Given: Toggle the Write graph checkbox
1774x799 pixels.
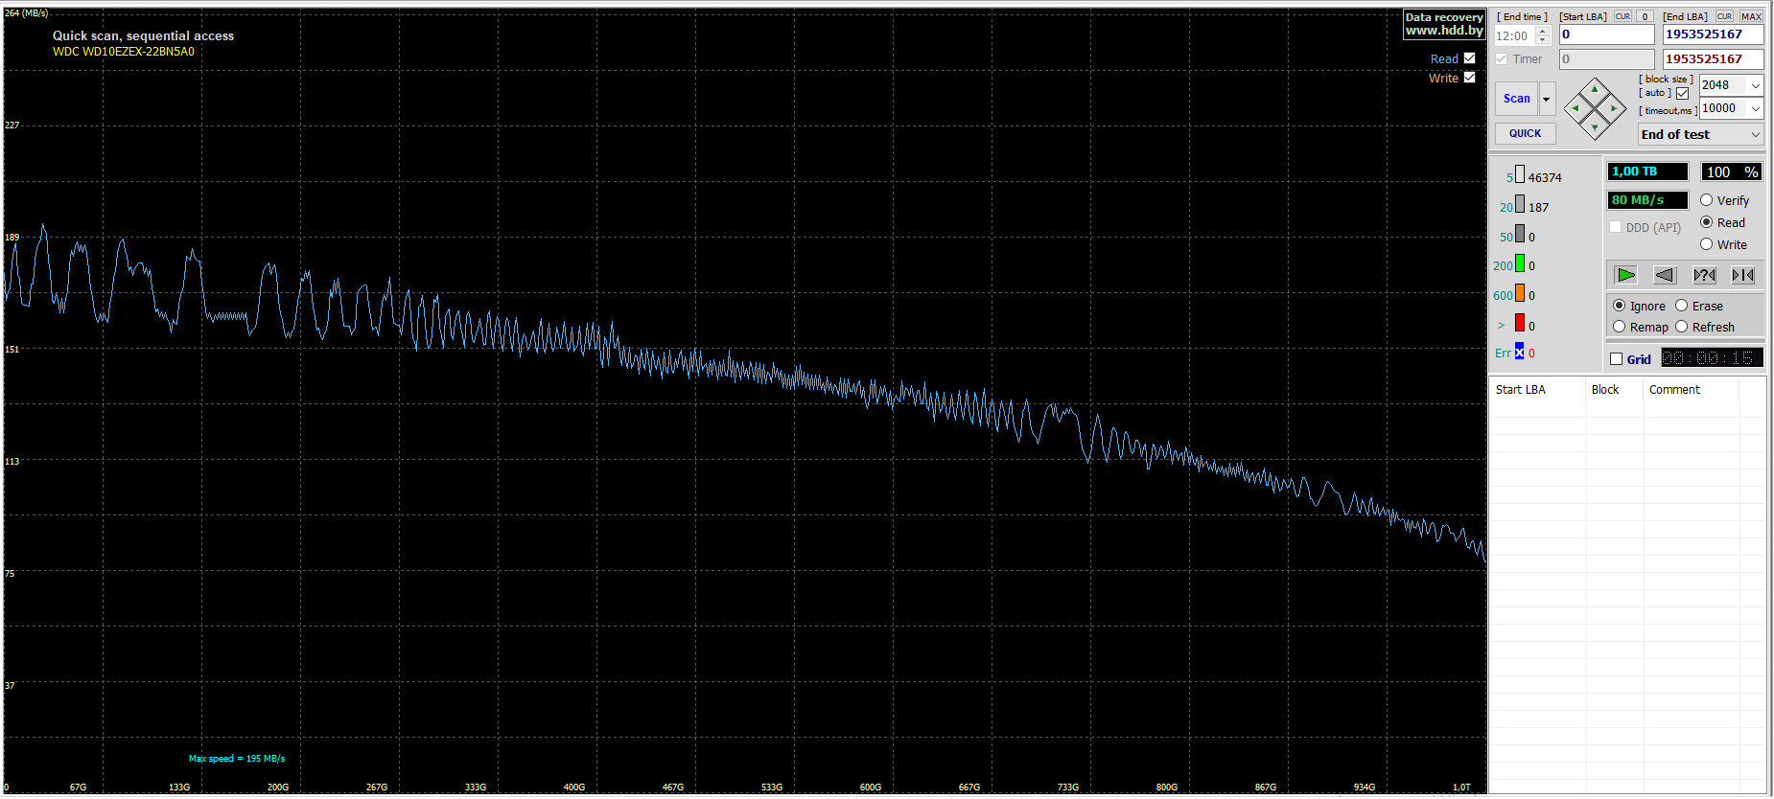Looking at the screenshot, I should tap(1469, 78).
